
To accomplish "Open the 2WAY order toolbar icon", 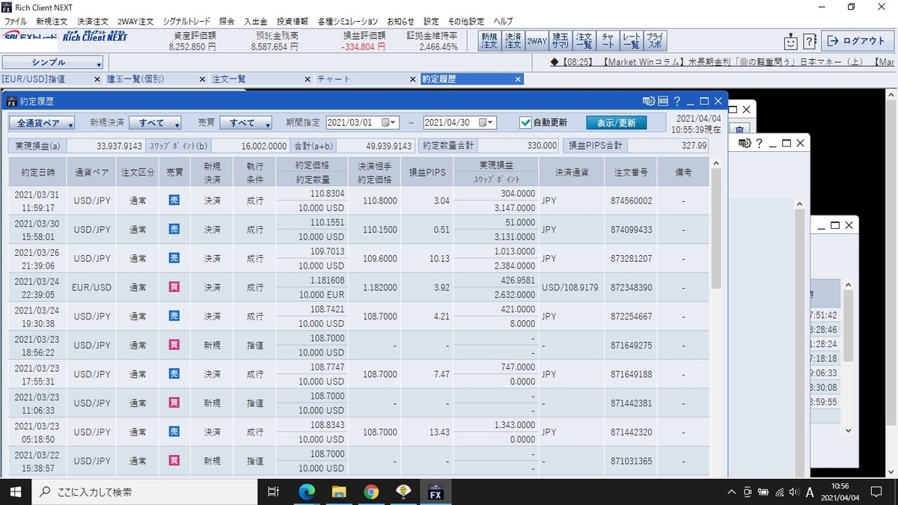I will 536,40.
